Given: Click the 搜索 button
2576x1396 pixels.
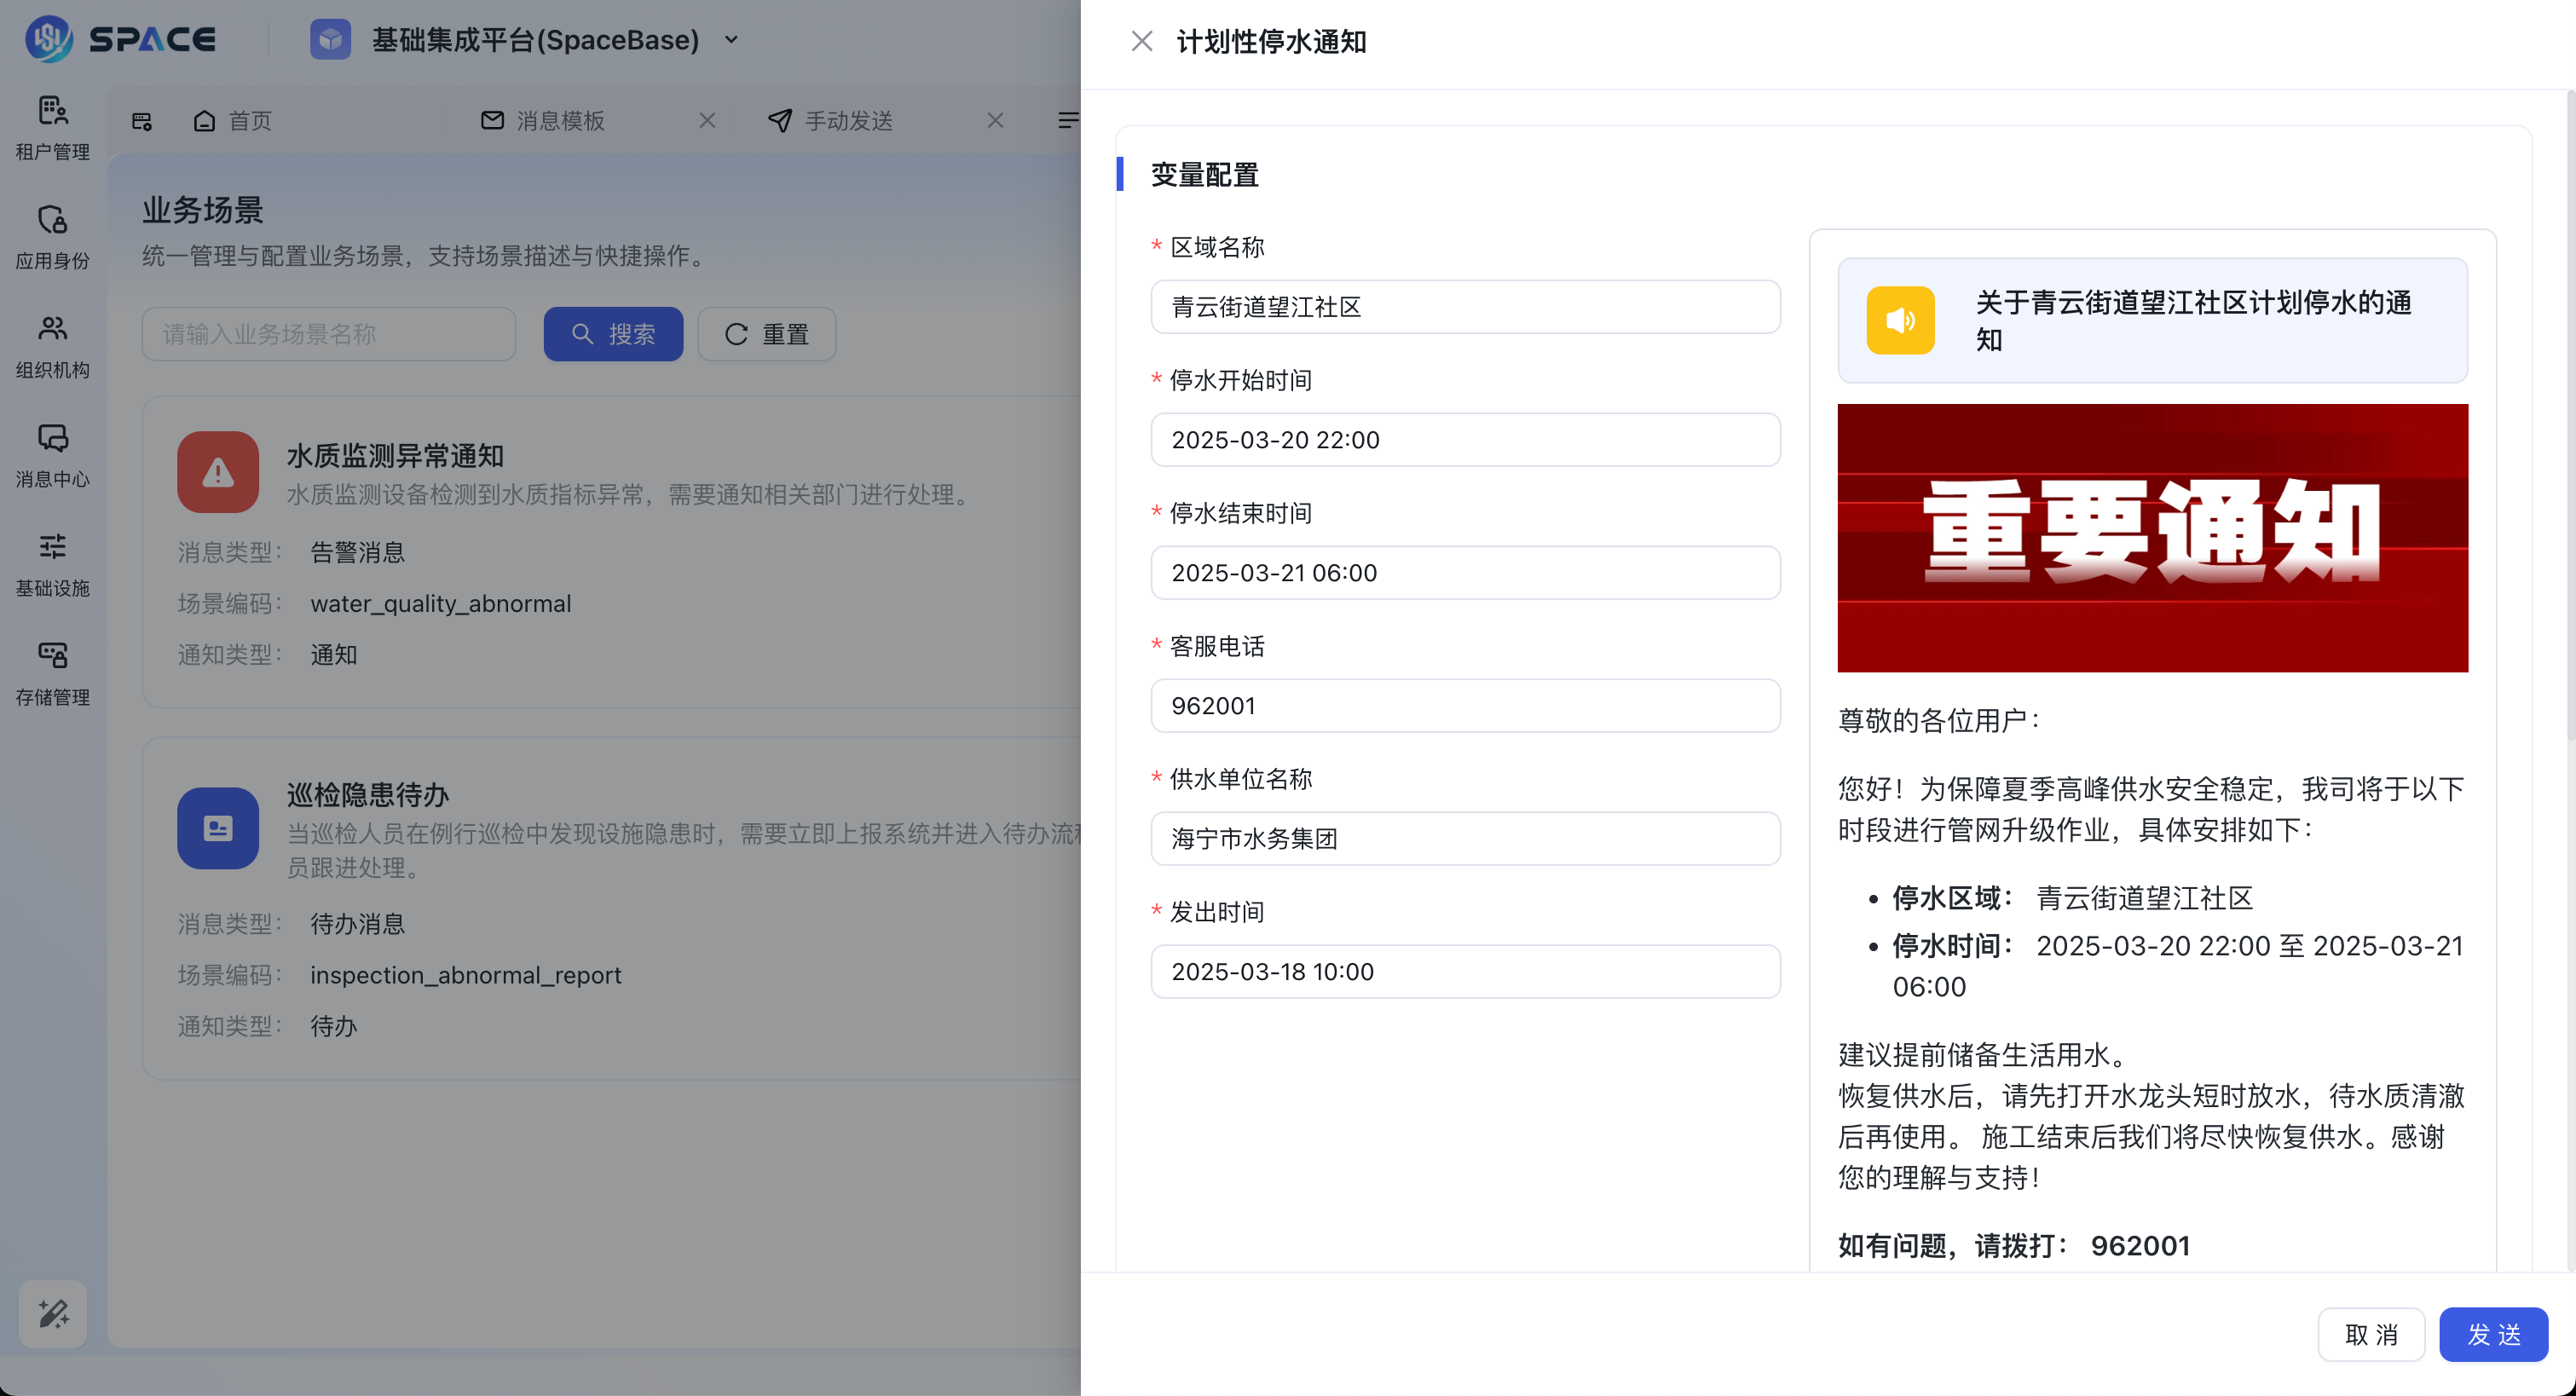Looking at the screenshot, I should [x=613, y=334].
